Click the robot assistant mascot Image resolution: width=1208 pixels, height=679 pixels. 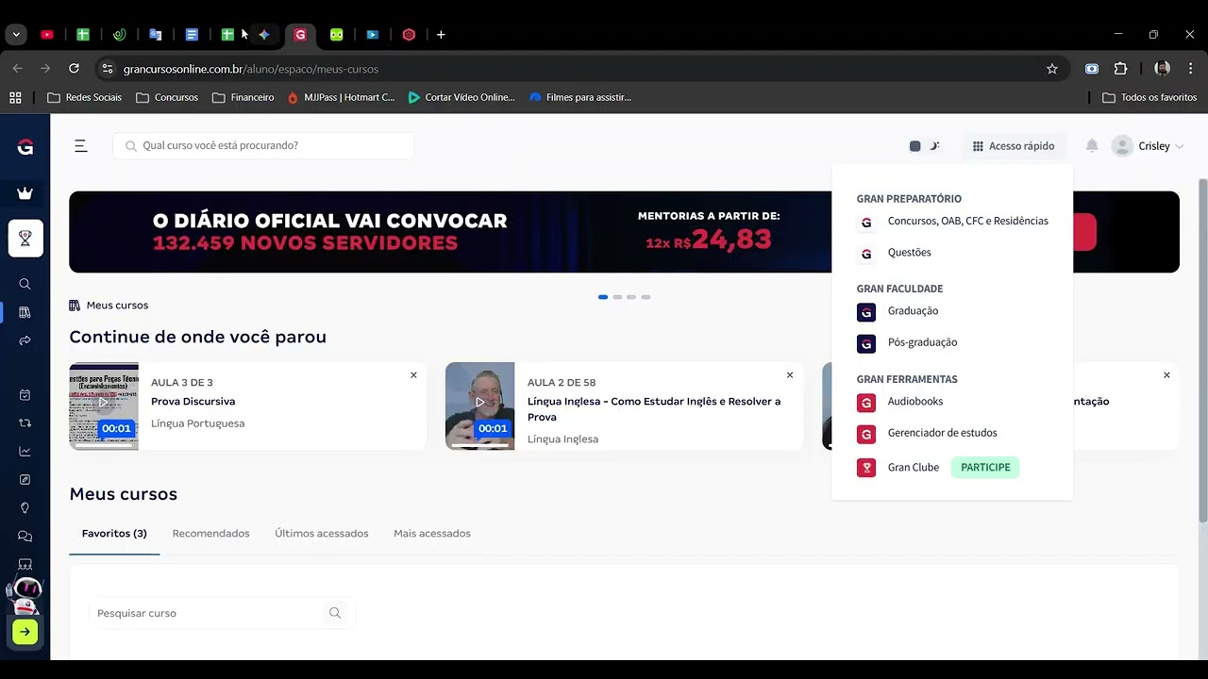(x=25, y=596)
